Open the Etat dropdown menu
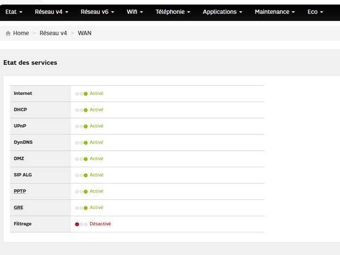340x255 pixels. pos(14,12)
